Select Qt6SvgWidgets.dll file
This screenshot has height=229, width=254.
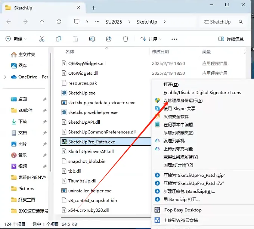point(87,64)
